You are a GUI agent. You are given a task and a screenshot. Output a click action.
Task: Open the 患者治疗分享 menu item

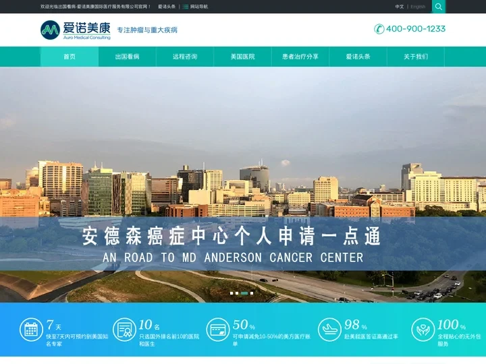point(300,57)
